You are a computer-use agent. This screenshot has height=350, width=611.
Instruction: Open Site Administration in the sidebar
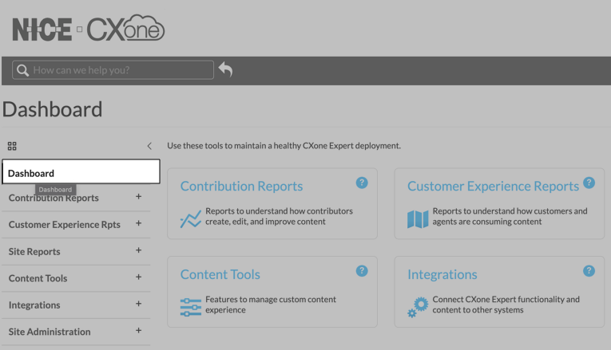[50, 332]
